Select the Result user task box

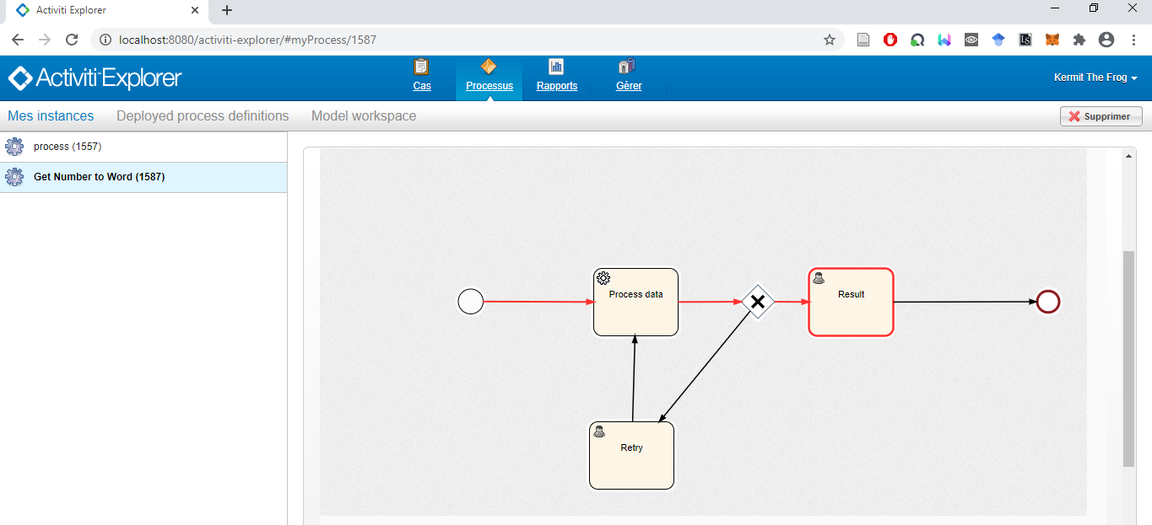[851, 302]
